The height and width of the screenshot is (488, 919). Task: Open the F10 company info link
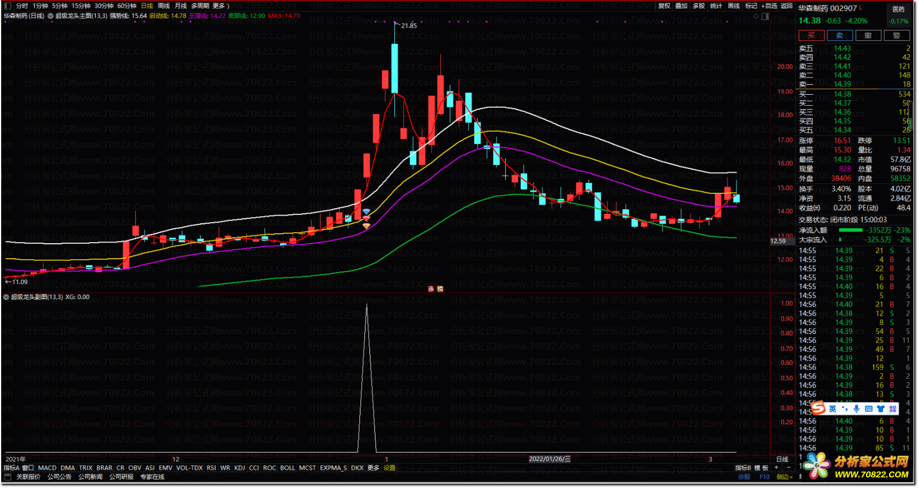(x=764, y=477)
